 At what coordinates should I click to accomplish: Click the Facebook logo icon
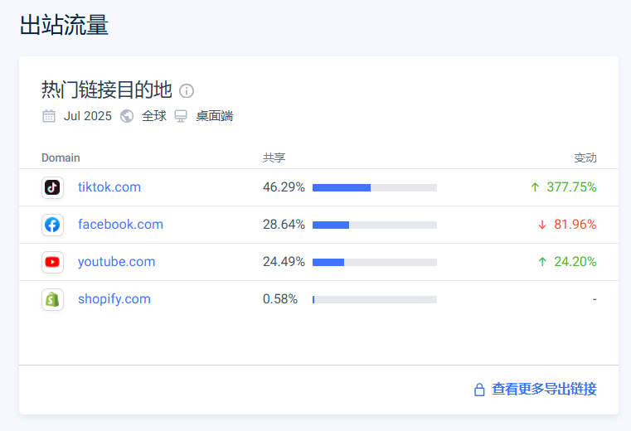[52, 225]
